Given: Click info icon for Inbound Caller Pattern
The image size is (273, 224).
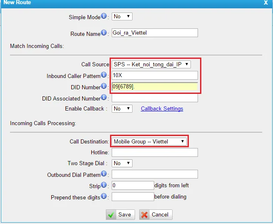Looking at the screenshot, I should 104,76.
